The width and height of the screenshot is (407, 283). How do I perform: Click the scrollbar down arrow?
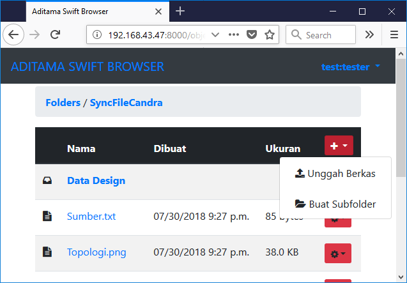point(401,277)
